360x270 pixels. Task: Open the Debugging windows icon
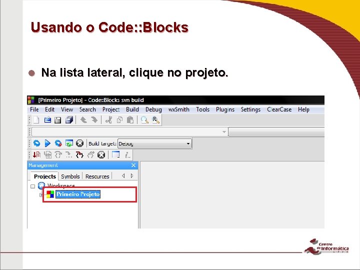point(115,154)
